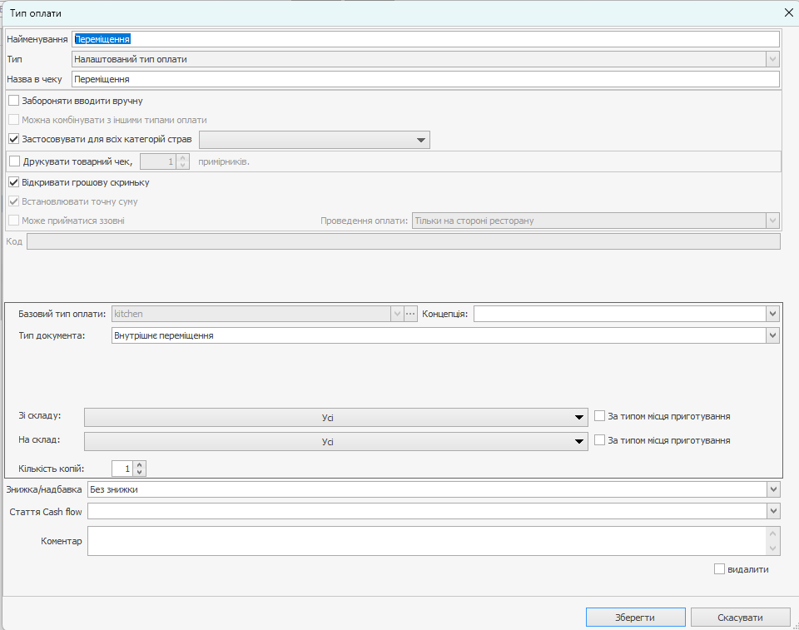799x630 pixels.
Task: Click the ellipsis button next to Базовий тип оплати
Action: [x=410, y=314]
